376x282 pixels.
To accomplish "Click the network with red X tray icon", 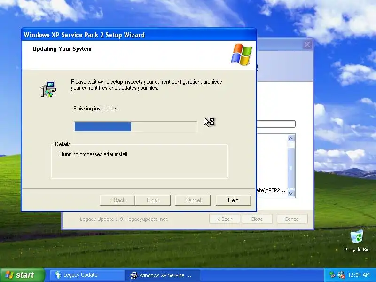I will click(341, 275).
